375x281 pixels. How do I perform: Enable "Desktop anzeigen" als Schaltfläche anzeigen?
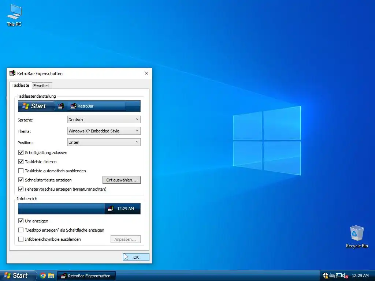[x=21, y=230]
